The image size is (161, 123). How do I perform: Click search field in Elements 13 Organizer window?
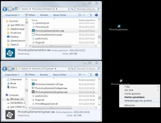88,69
